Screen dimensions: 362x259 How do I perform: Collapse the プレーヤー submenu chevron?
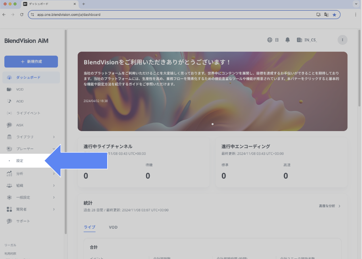point(54,149)
